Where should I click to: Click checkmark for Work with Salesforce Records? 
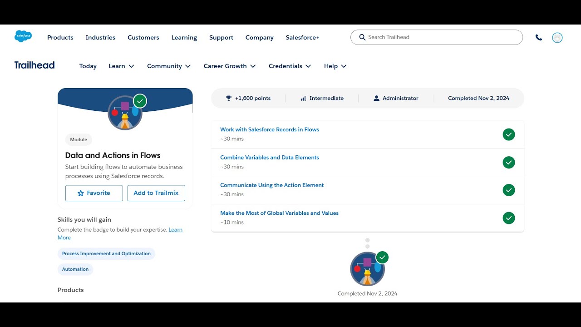509,134
